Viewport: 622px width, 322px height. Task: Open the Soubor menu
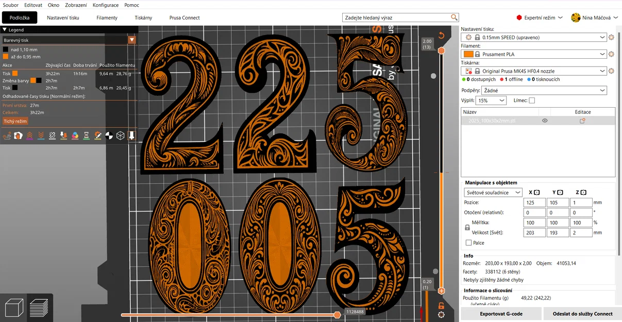click(x=10, y=5)
